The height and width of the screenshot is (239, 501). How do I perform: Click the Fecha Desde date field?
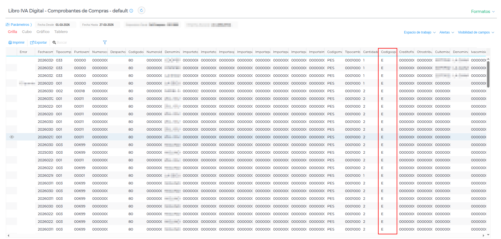(x=63, y=25)
